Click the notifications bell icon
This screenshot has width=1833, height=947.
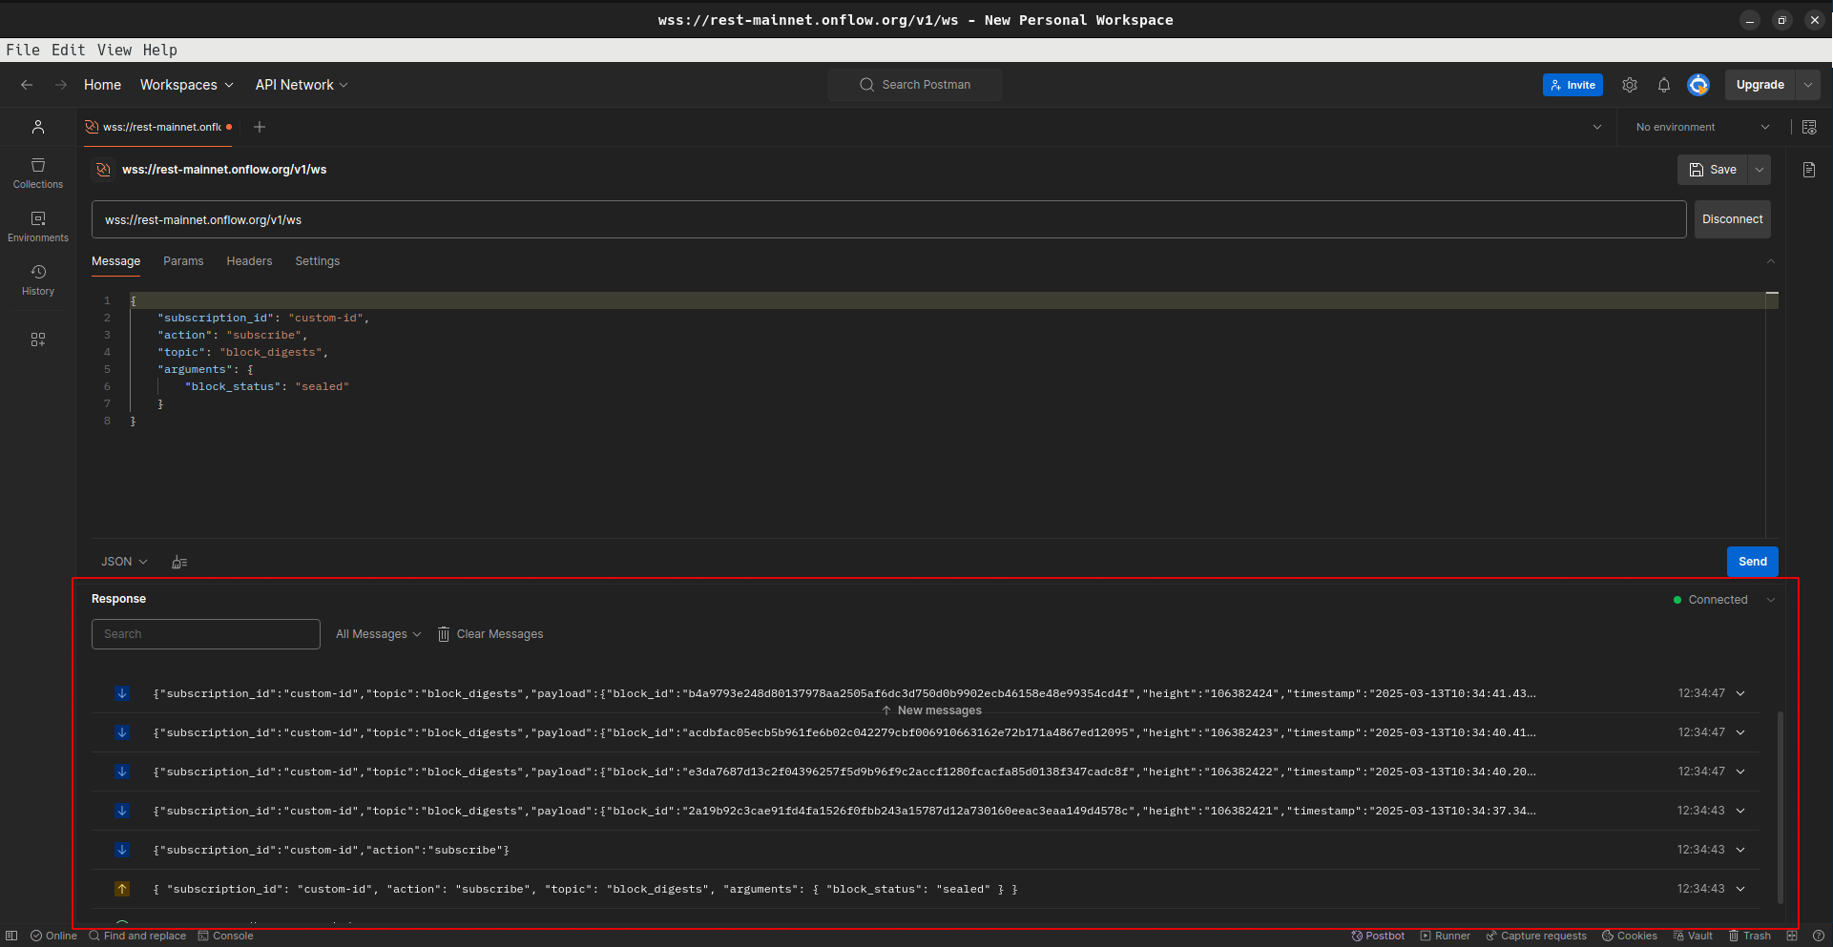tap(1663, 85)
